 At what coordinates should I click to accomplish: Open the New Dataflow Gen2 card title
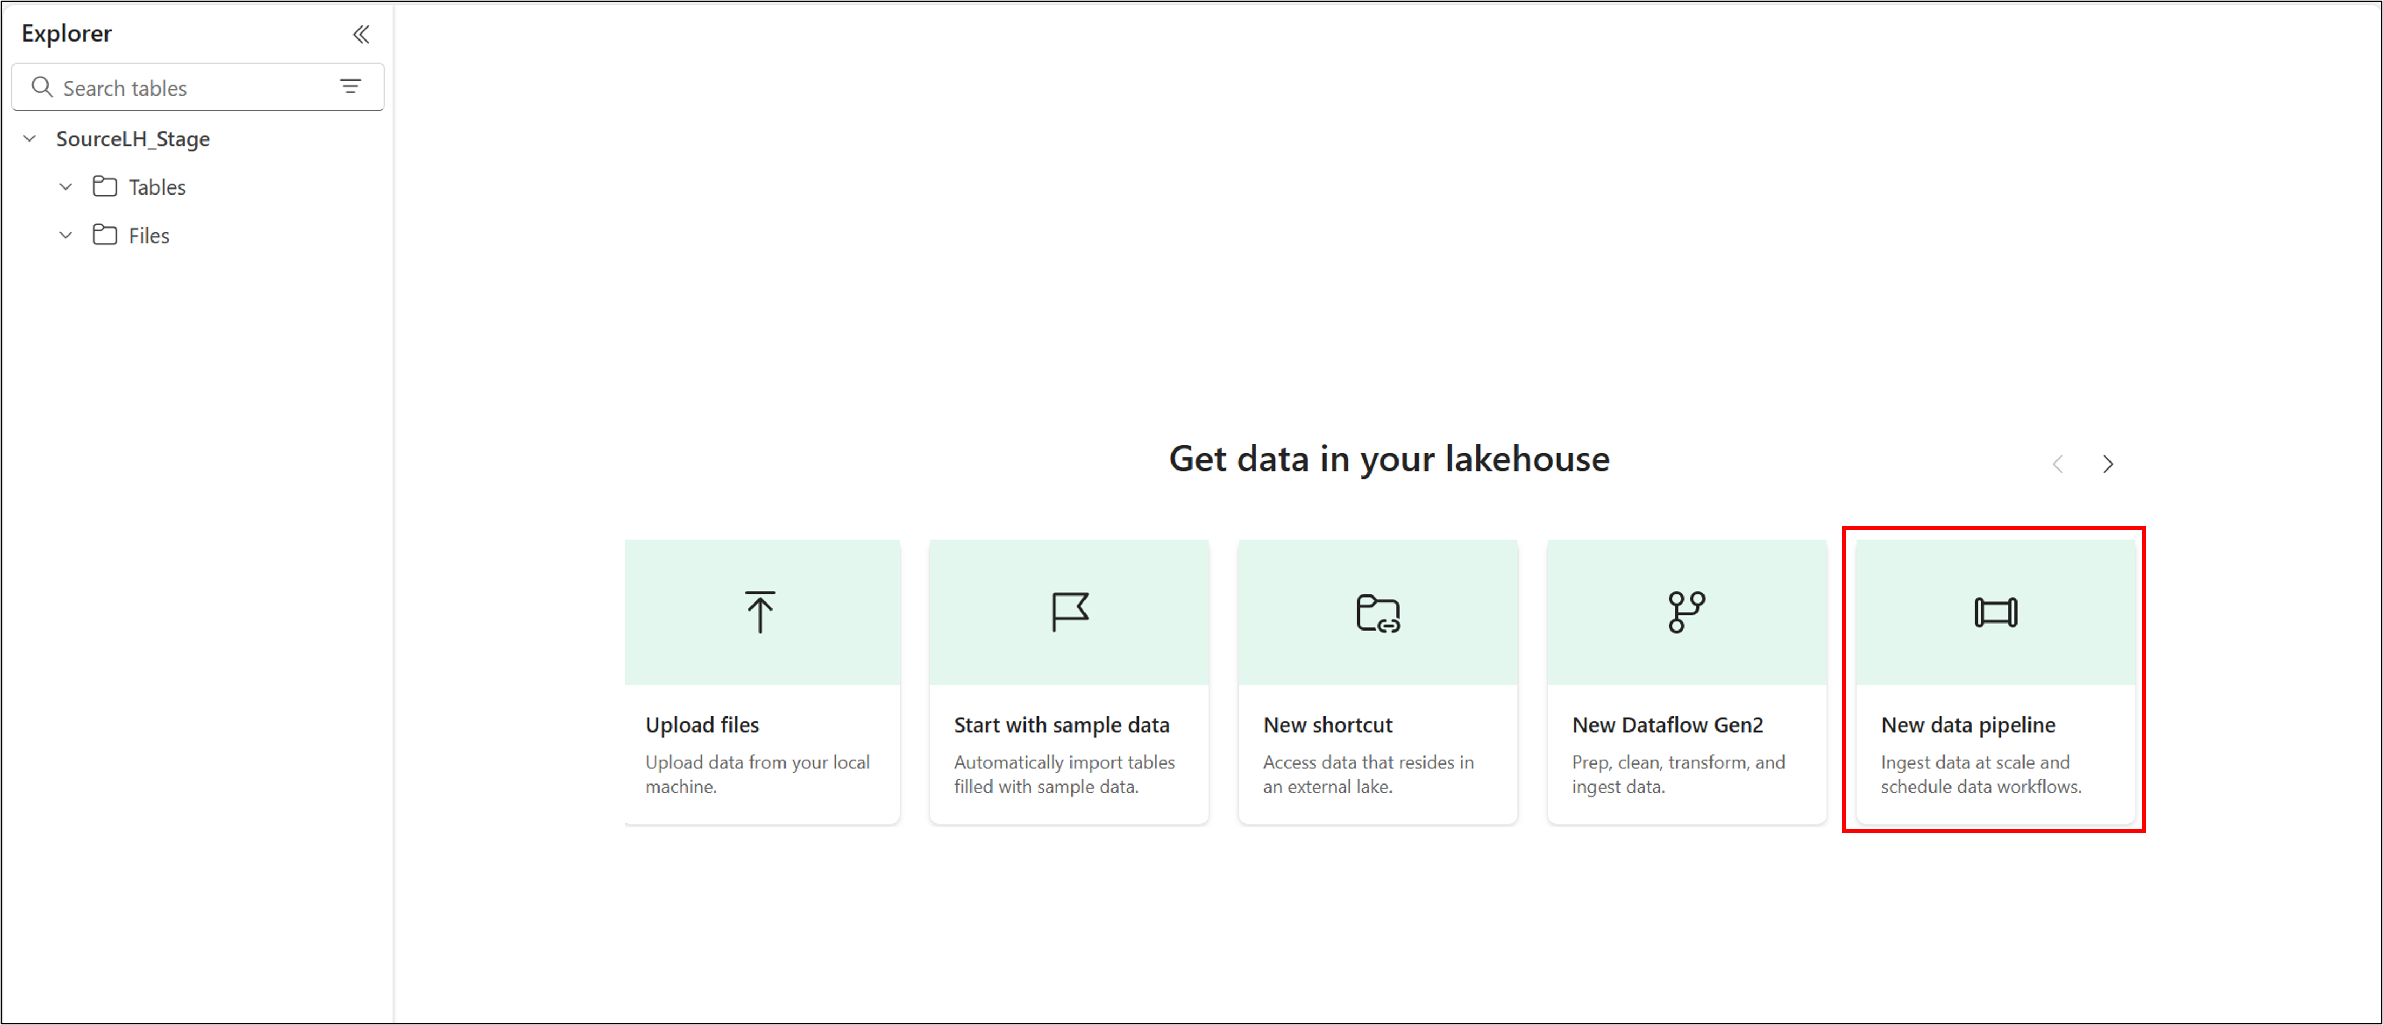point(1667,725)
